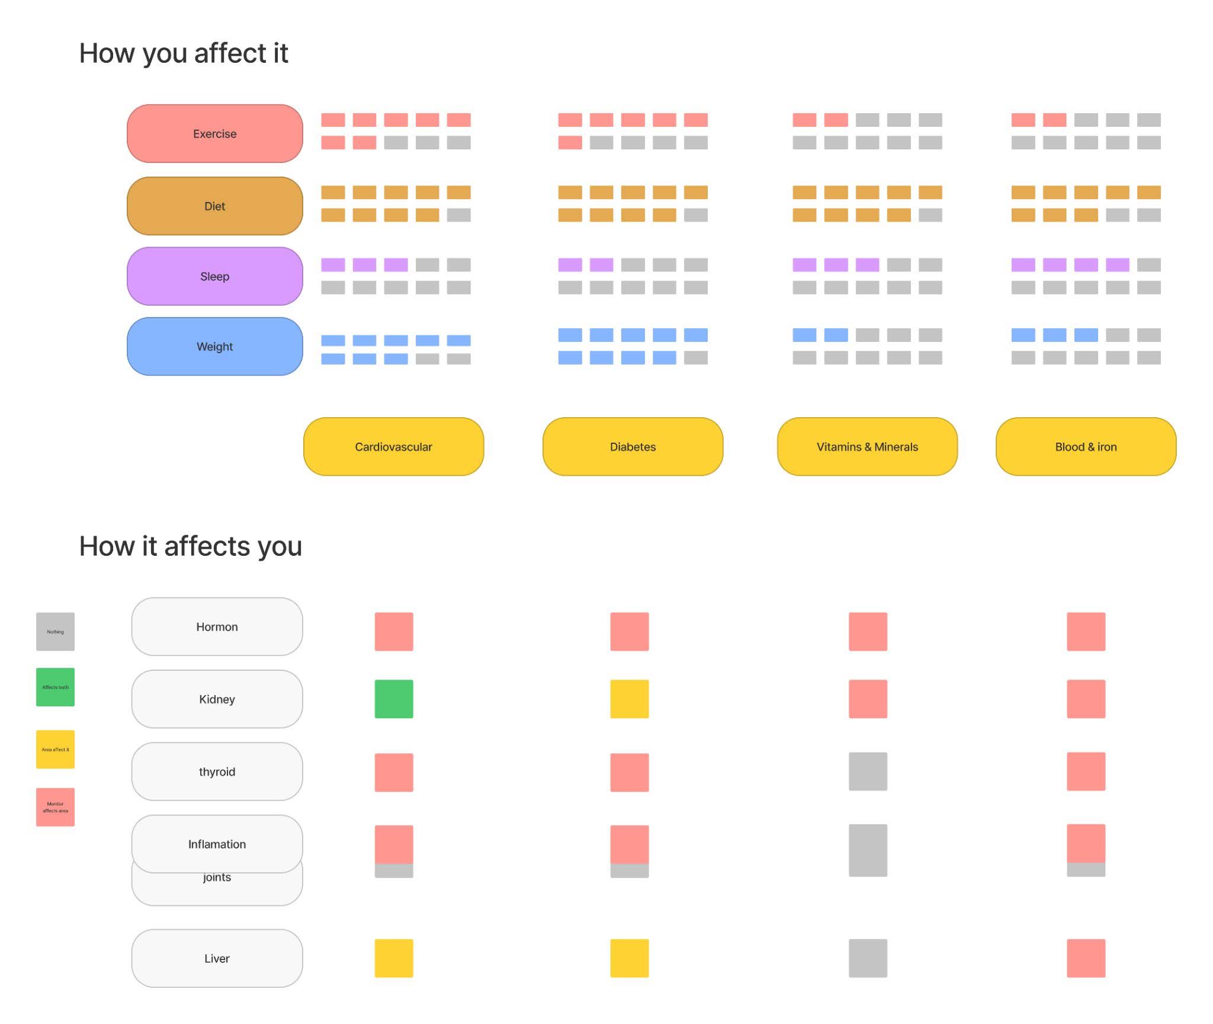Click the thyroid row label
1213x1024 pixels.
217,772
